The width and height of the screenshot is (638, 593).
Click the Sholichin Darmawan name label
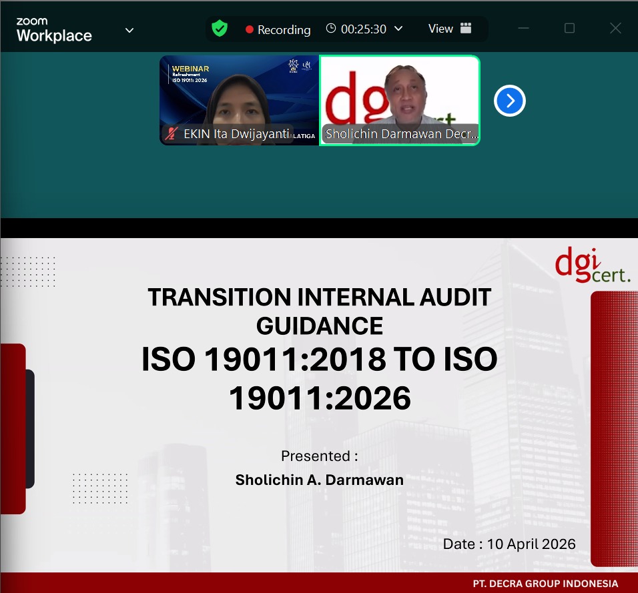pyautogui.click(x=402, y=134)
